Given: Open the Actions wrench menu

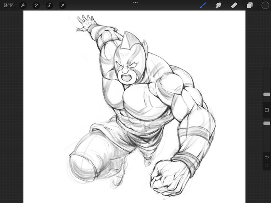Looking at the screenshot, I should pyautogui.click(x=23, y=5).
